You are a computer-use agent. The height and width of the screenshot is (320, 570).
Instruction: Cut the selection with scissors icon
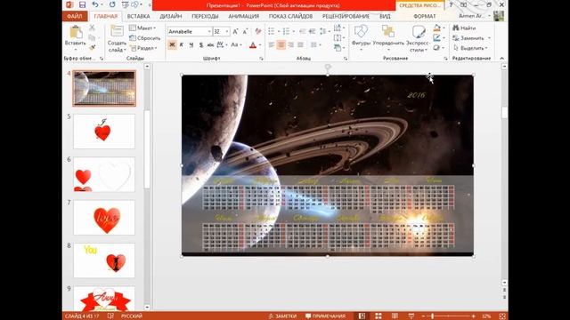[x=92, y=28]
